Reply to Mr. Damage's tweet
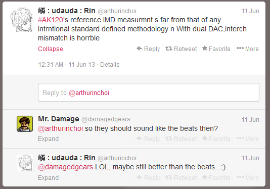270x189 pixels. pos(148,139)
